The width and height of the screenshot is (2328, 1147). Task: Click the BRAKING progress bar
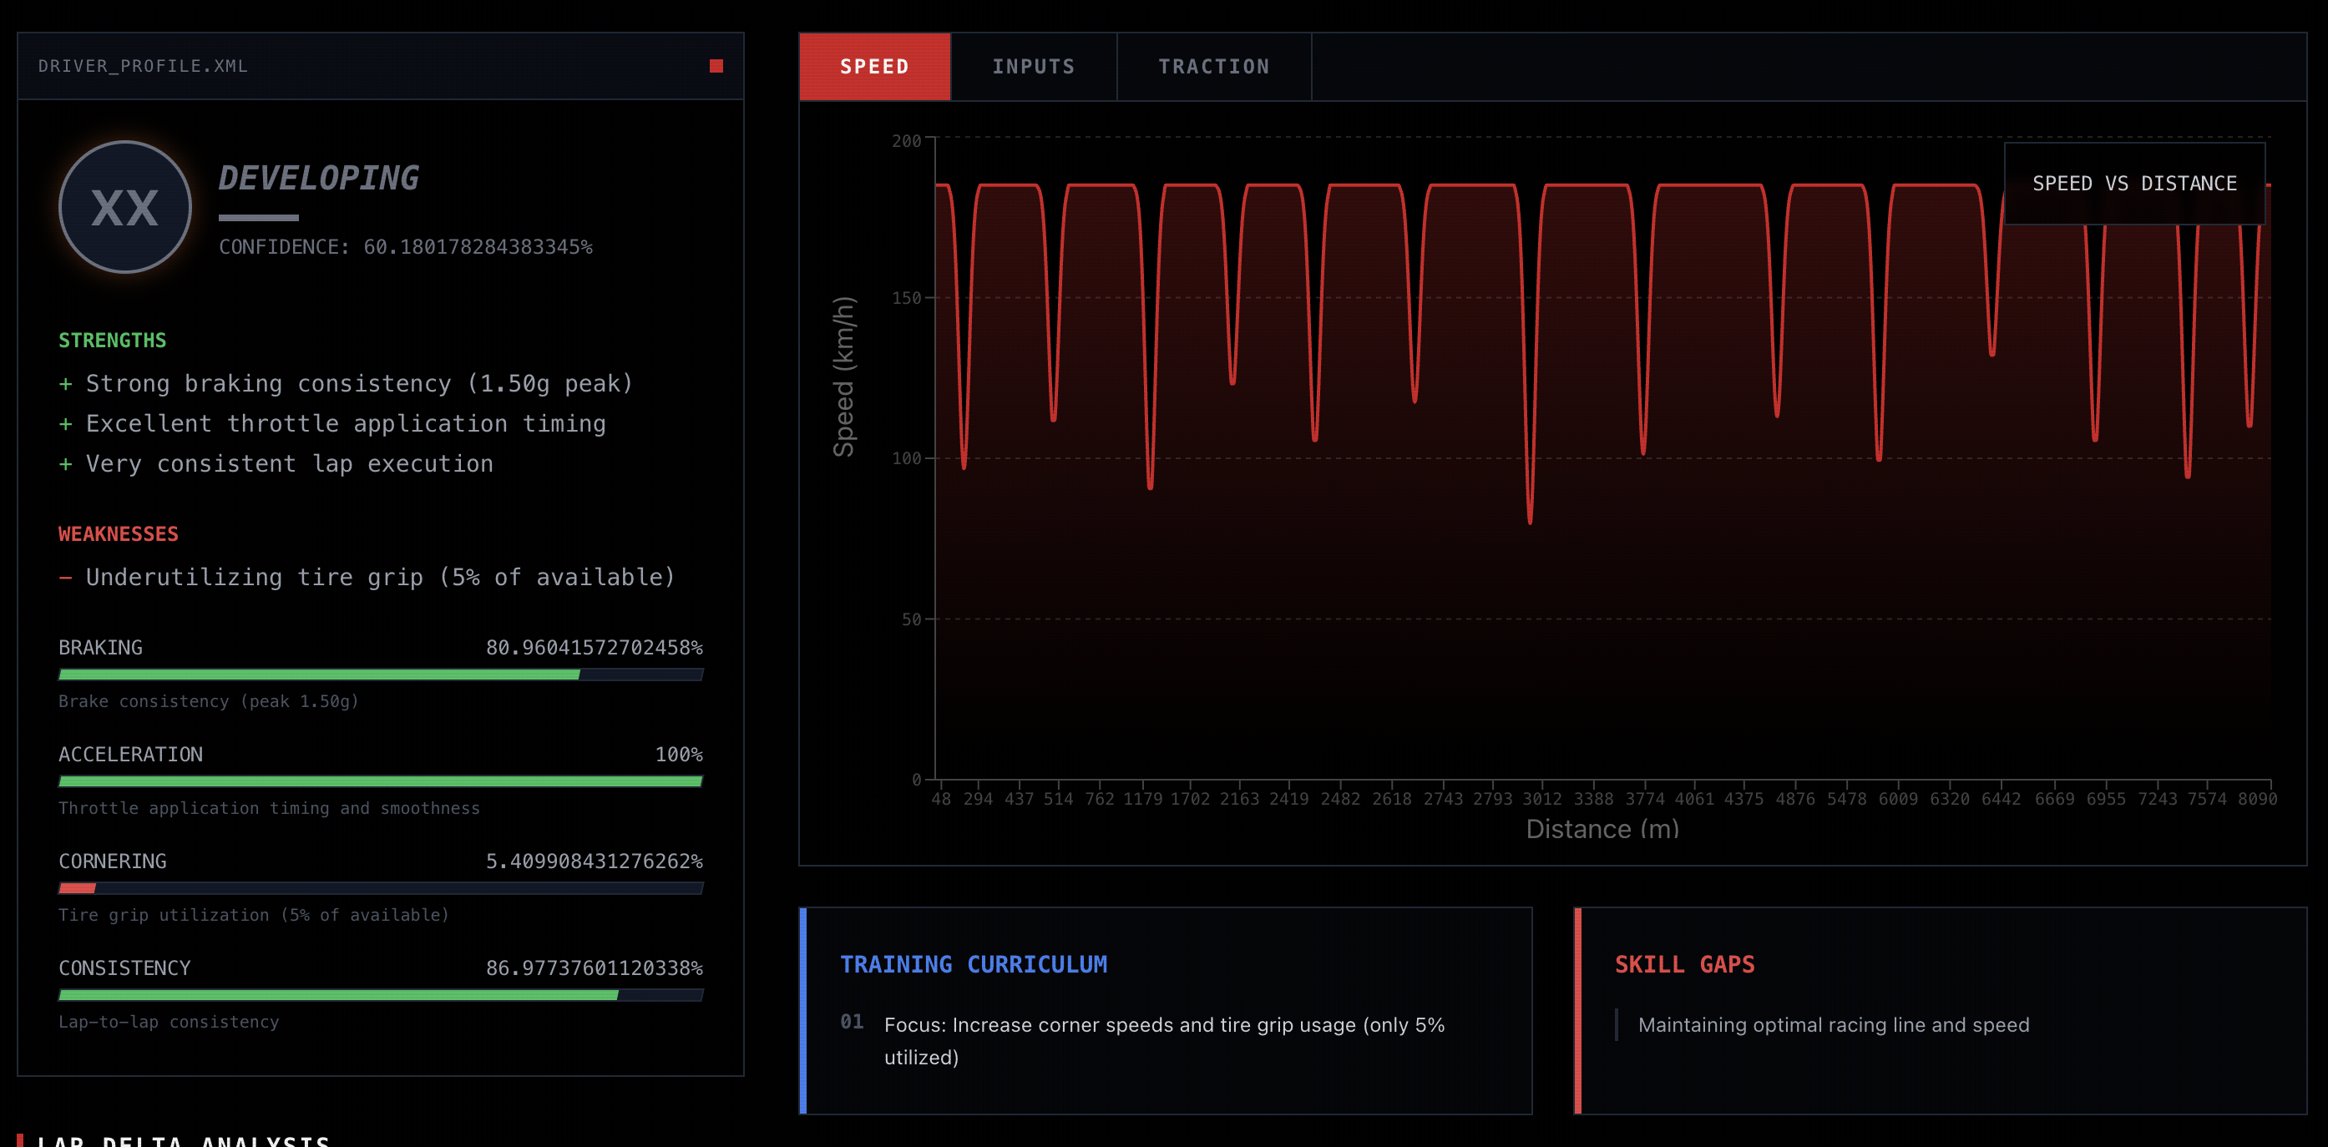click(x=381, y=675)
